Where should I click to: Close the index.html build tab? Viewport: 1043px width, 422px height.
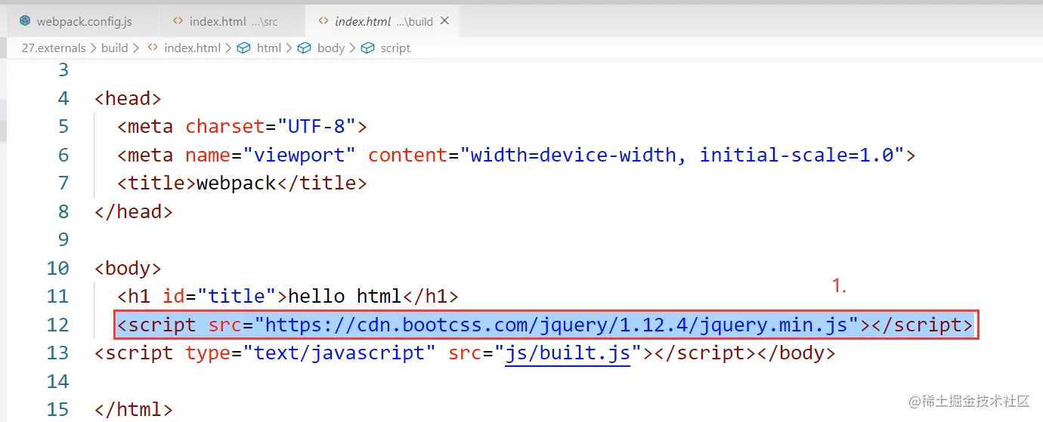click(444, 21)
